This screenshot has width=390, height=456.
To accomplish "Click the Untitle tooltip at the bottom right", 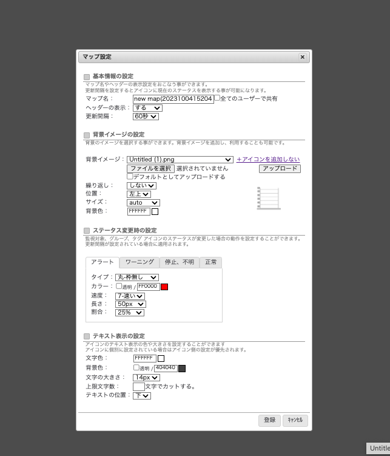I will click(x=378, y=448).
